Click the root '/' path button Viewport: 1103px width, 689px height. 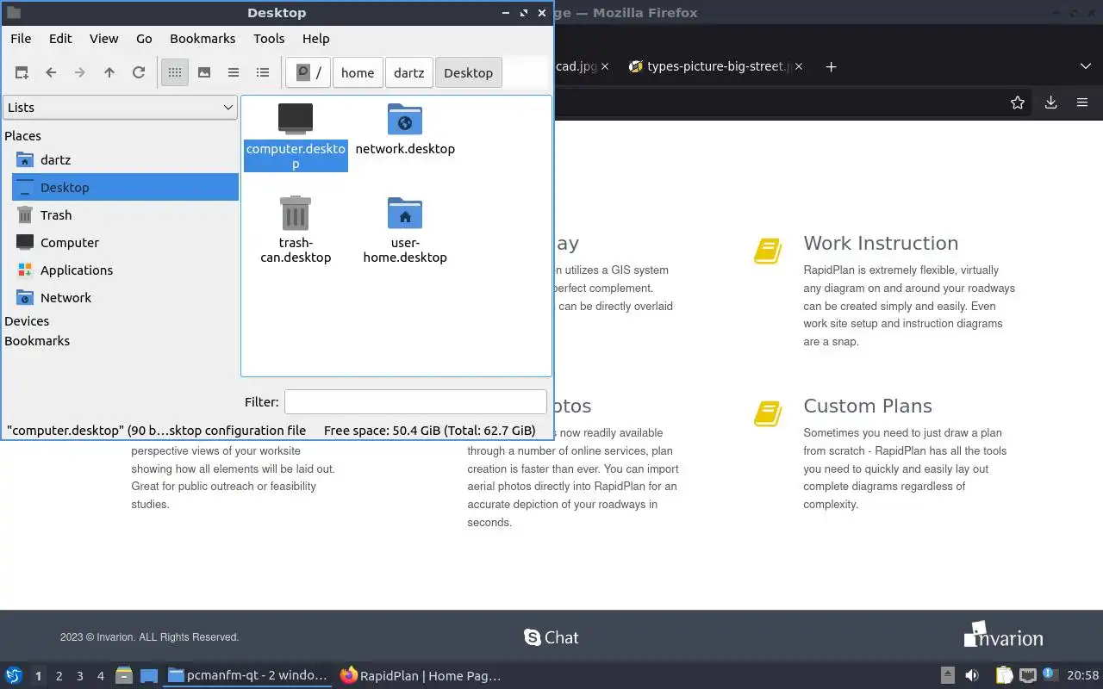tap(308, 73)
